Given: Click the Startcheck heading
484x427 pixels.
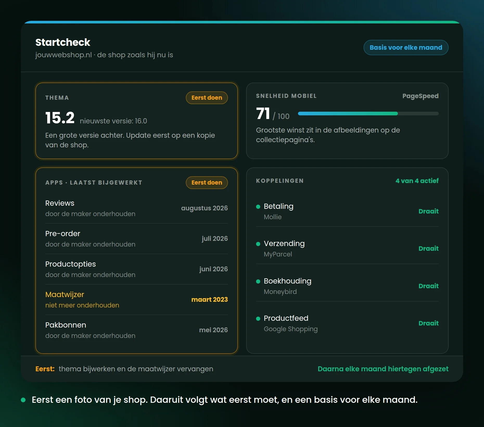Looking at the screenshot, I should [x=63, y=42].
